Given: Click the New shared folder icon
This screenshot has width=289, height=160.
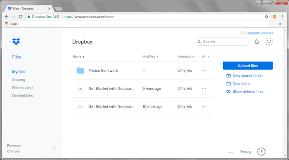Looking at the screenshot, I should point(228,75).
